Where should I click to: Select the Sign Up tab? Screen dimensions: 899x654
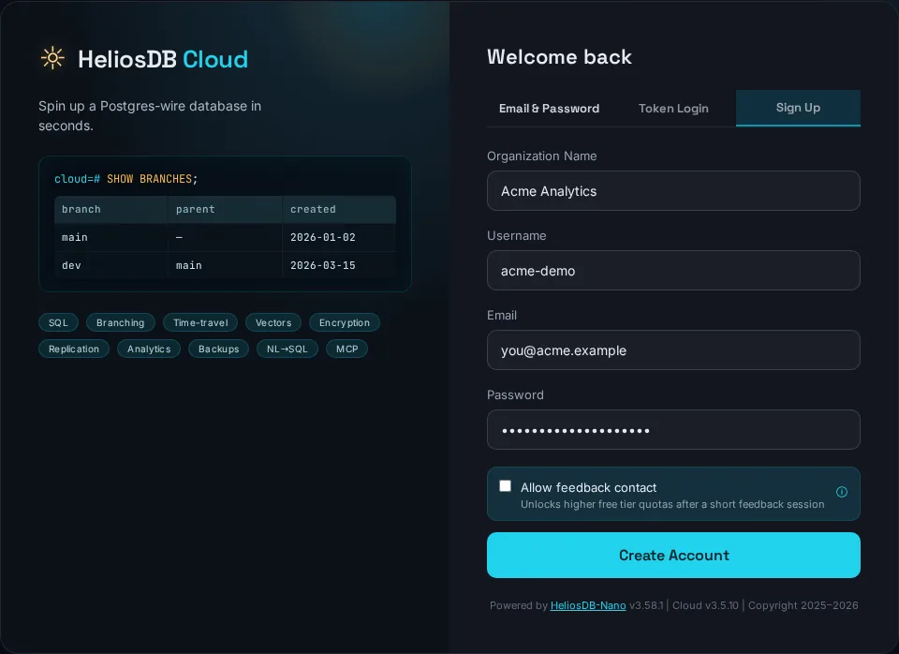coord(798,108)
